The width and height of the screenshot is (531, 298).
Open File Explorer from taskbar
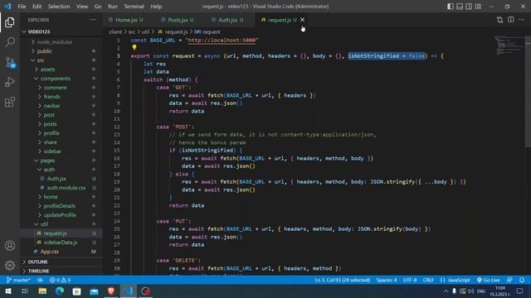coord(42,291)
